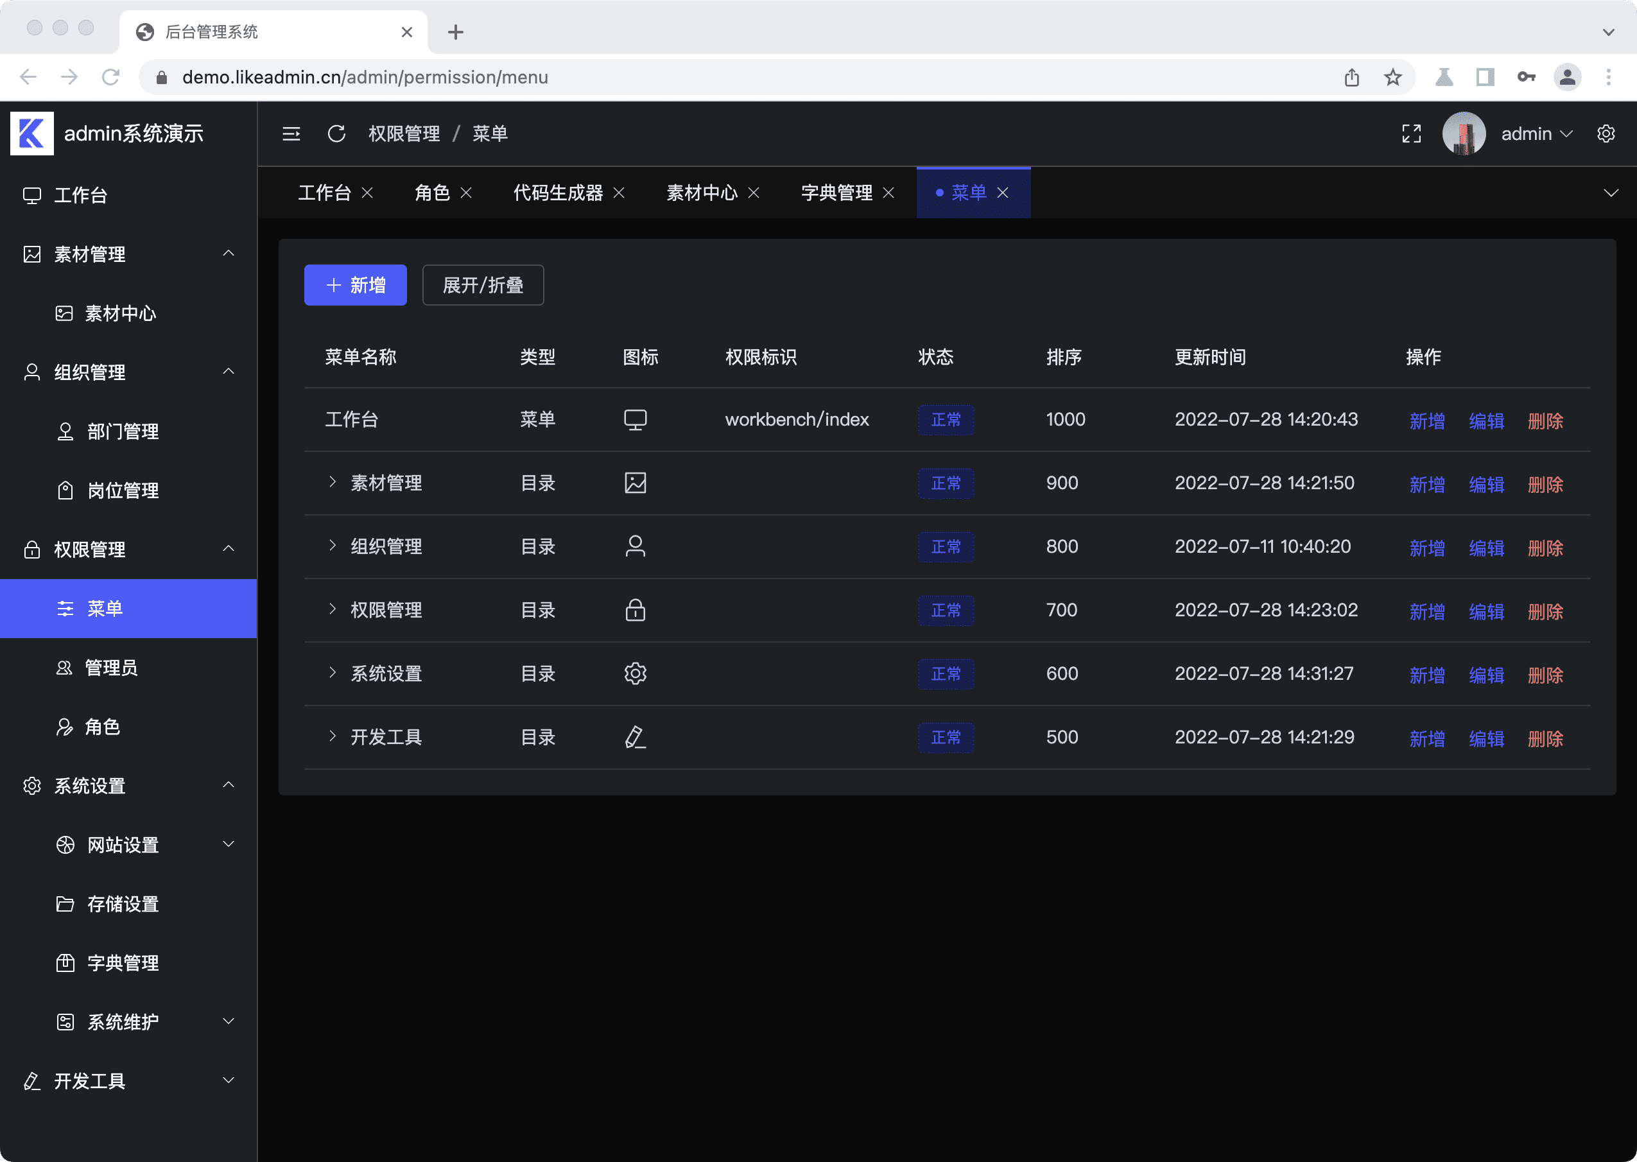The height and width of the screenshot is (1162, 1637).
Task: Toggle 正常 status on the 开发工具 row
Action: coord(946,737)
